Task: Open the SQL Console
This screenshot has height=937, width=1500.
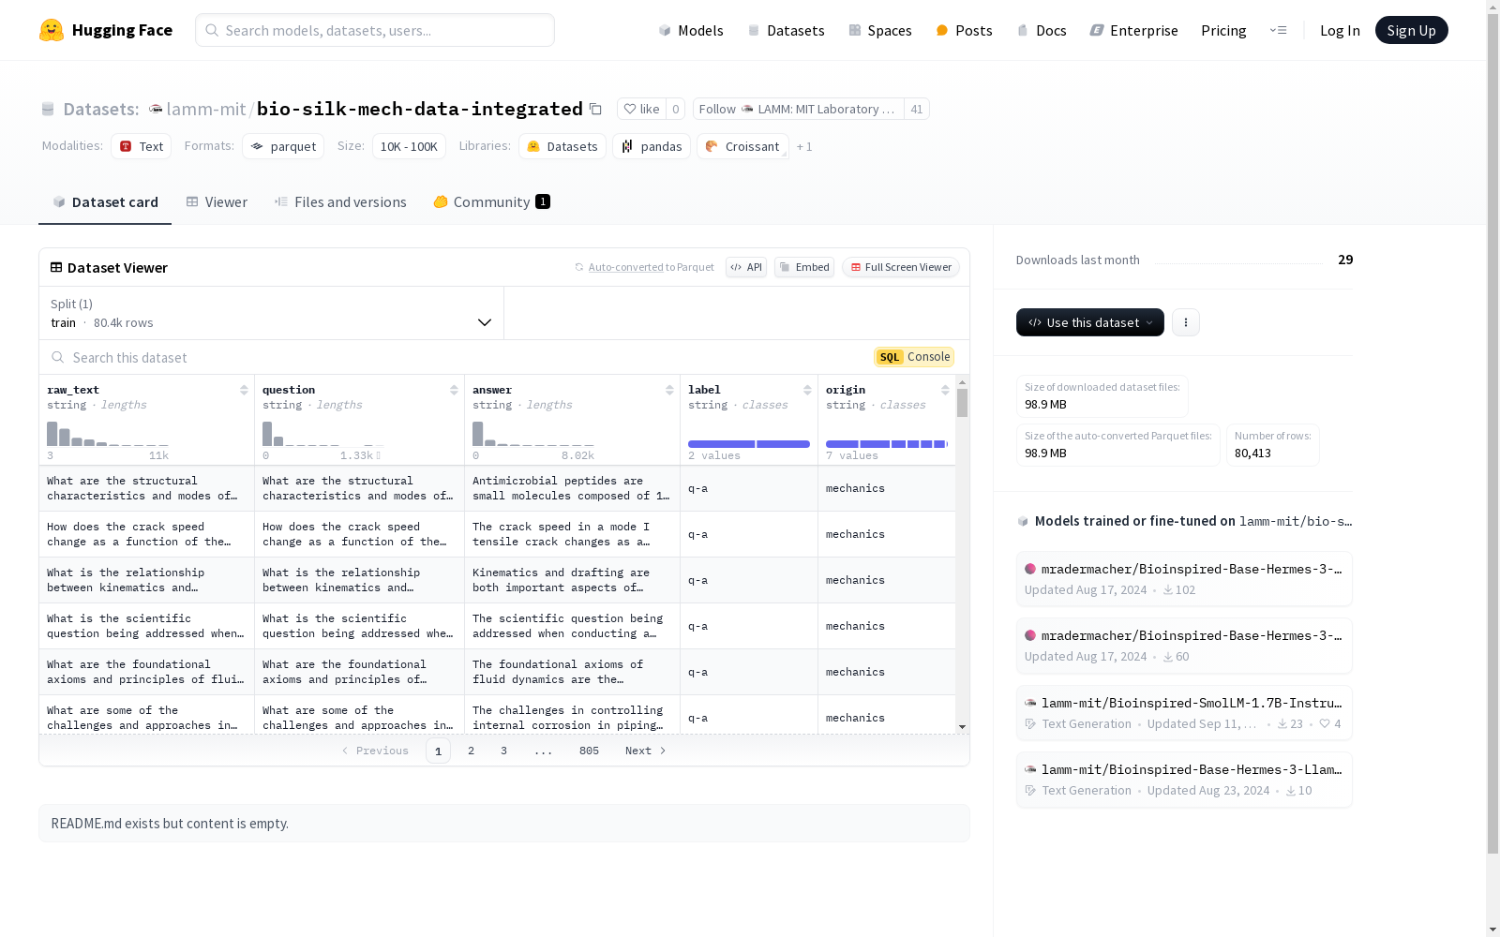Action: [x=914, y=357]
